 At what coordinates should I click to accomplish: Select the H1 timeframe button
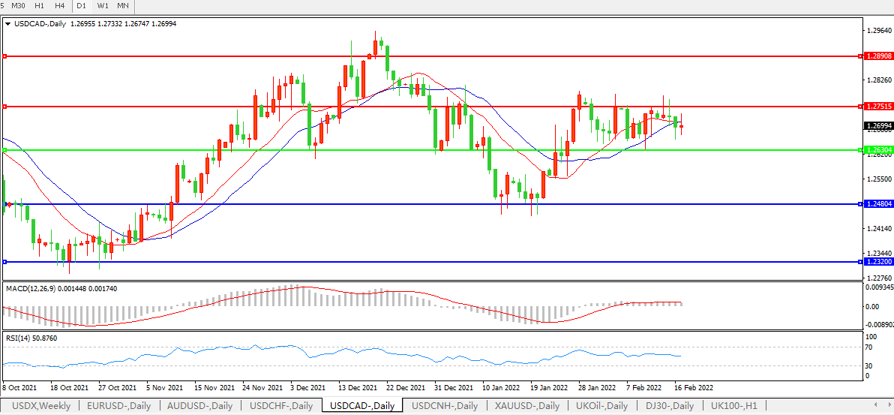[x=40, y=6]
